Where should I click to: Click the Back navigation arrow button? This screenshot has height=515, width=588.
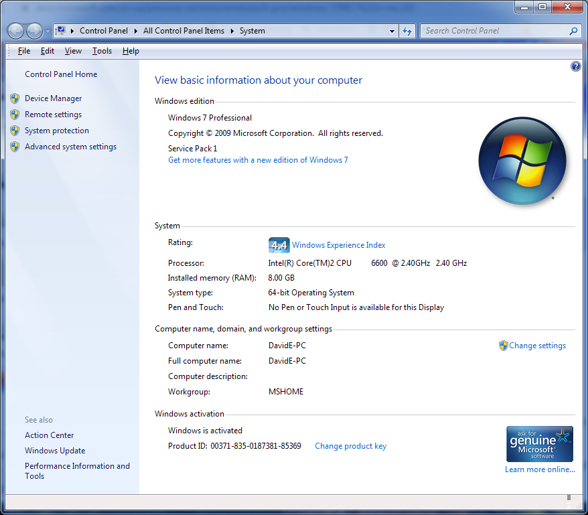15,31
